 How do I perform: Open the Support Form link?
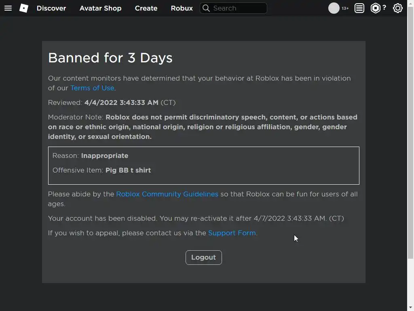[x=232, y=233]
